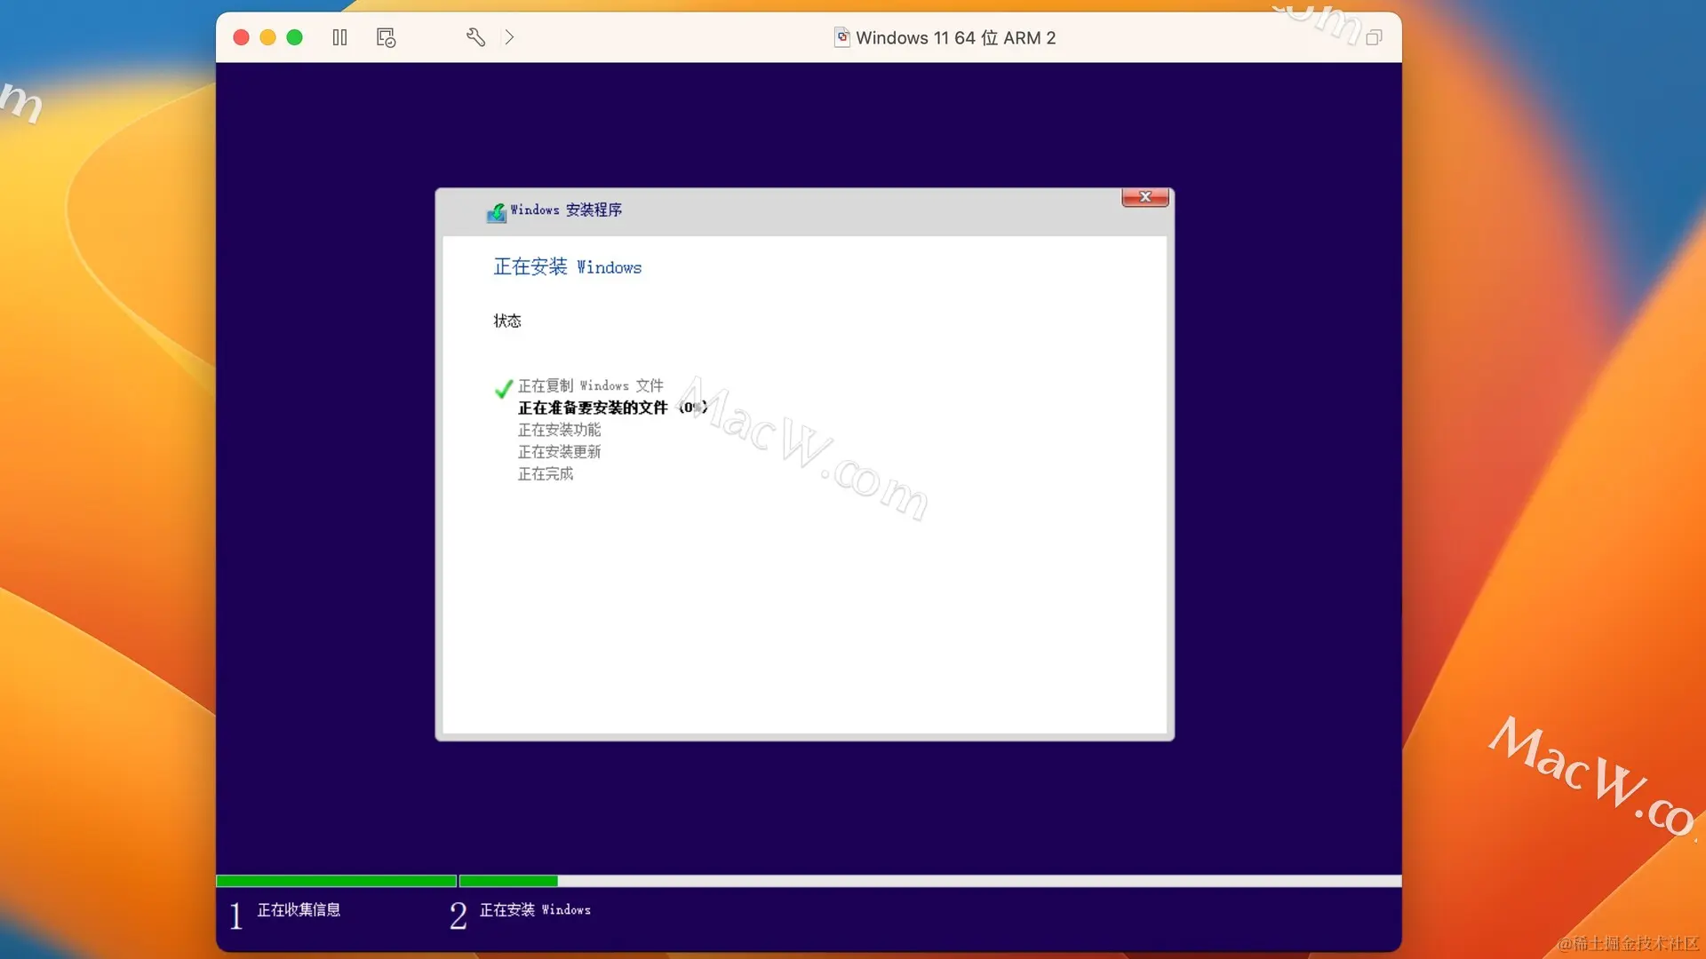1706x959 pixels.
Task: Click the green checkmark next to copying files
Action: coord(503,388)
